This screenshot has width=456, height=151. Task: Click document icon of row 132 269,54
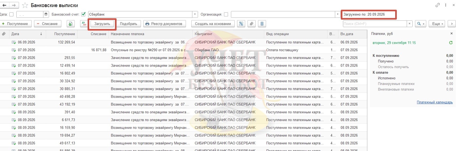coord(14,42)
